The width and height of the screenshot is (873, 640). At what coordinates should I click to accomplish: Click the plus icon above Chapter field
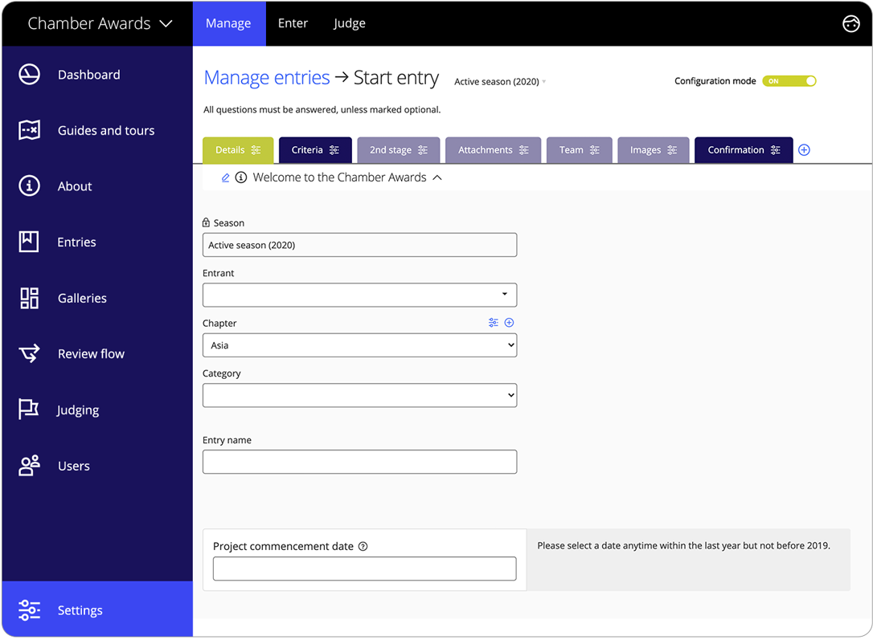click(x=509, y=323)
